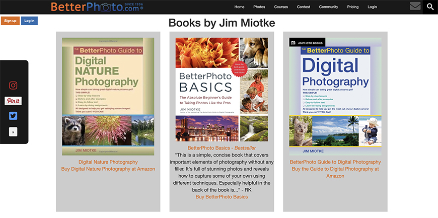Image resolution: width=438 pixels, height=218 pixels.
Task: Click the BetterPhoto Basics book cover
Action: tap(222, 90)
